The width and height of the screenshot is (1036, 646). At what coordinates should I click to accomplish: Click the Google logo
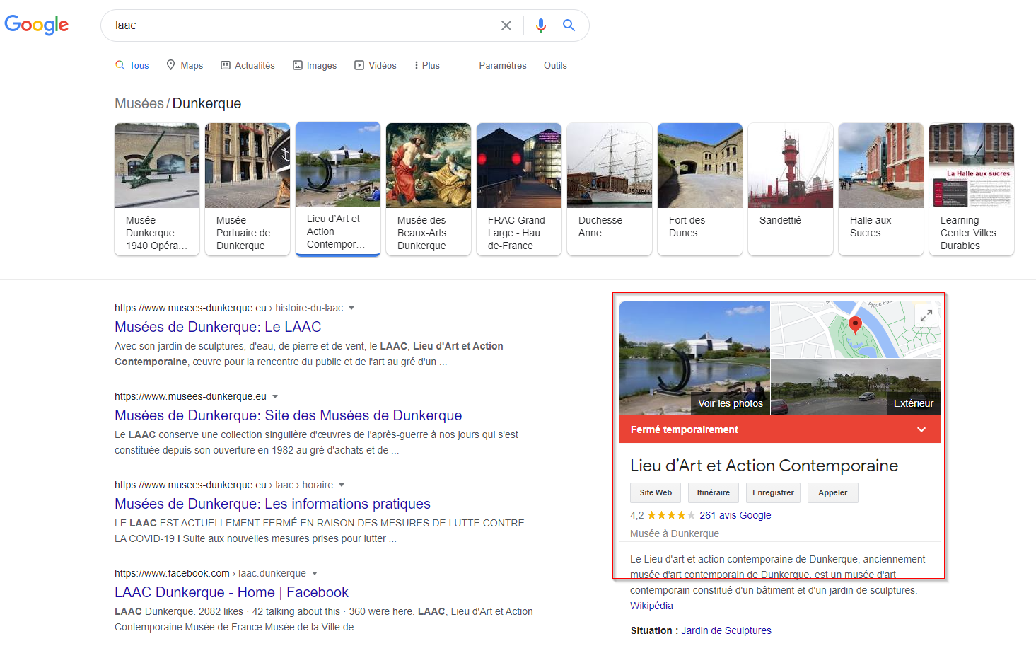click(x=37, y=25)
